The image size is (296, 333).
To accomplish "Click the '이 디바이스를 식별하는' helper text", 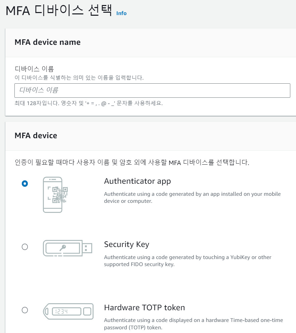I will [79, 78].
